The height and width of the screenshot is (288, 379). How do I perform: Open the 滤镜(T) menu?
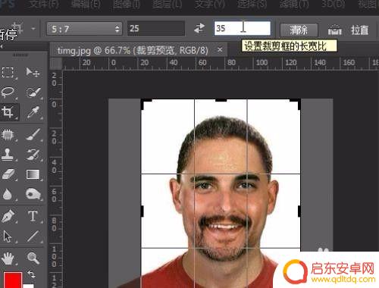(293, 5)
